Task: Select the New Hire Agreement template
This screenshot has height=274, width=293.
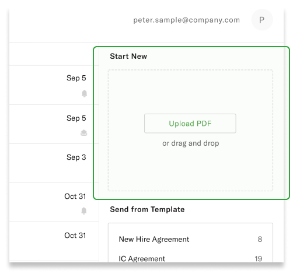Action: [x=190, y=239]
